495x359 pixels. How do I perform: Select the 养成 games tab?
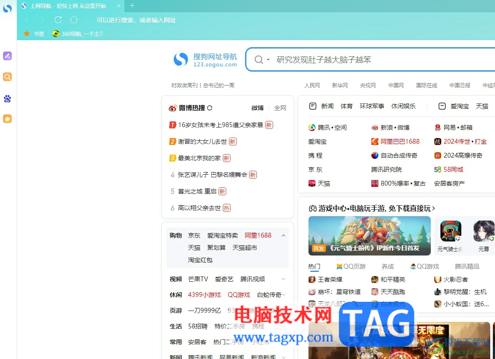click(388, 266)
